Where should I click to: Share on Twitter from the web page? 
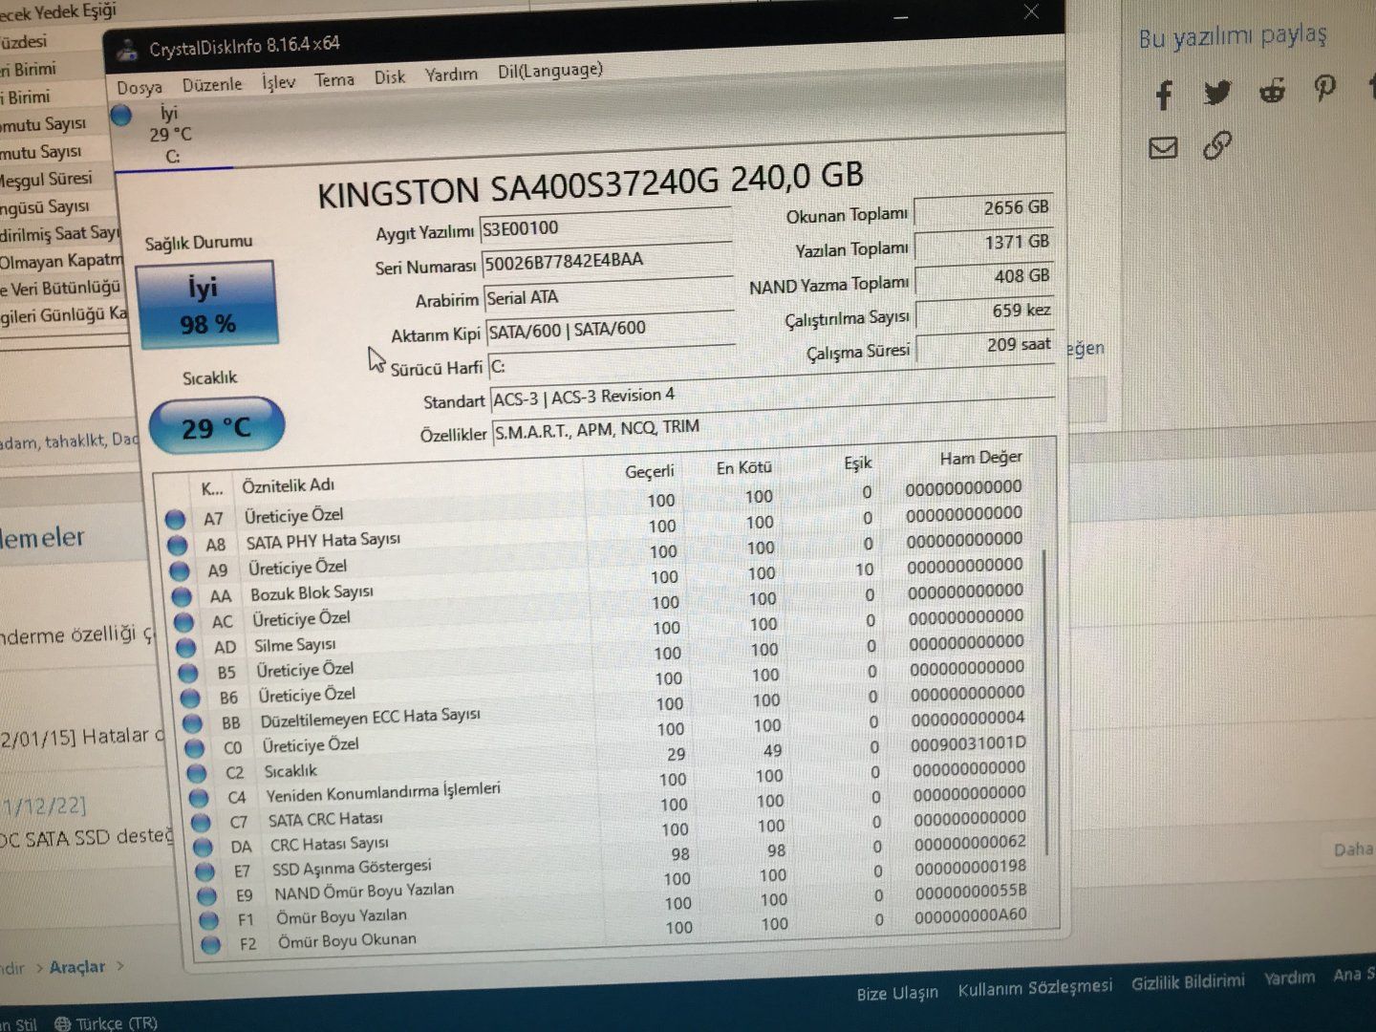coord(1217,93)
